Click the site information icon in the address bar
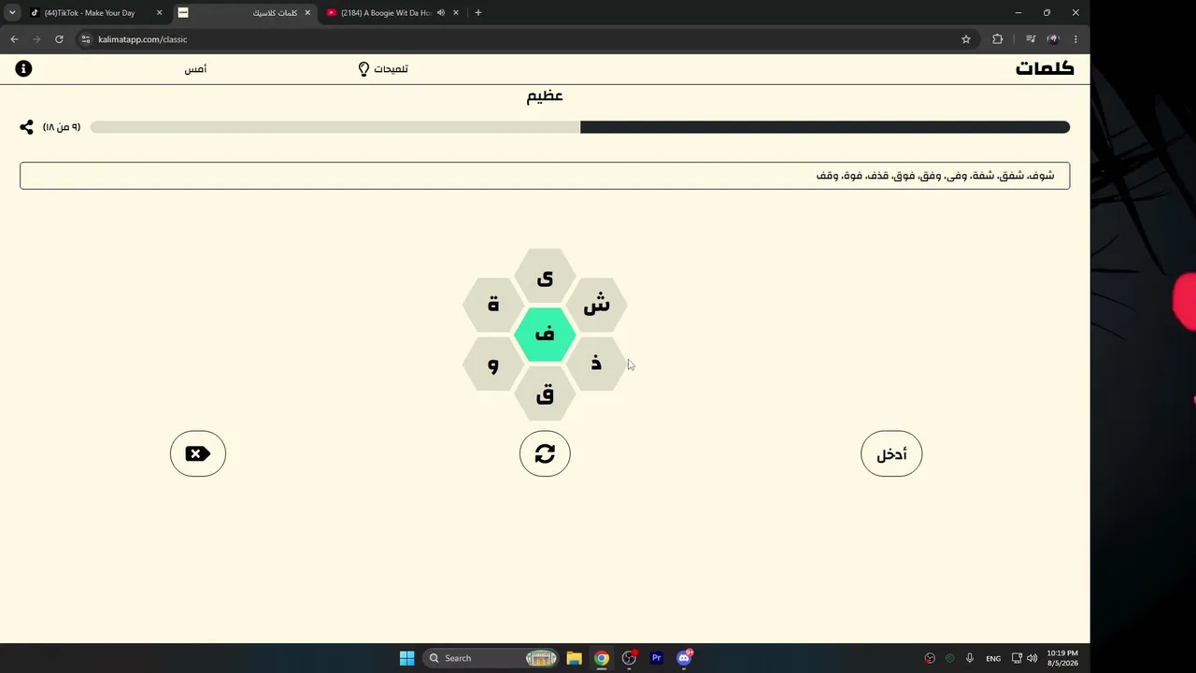Image resolution: width=1196 pixels, height=673 pixels. (86, 39)
